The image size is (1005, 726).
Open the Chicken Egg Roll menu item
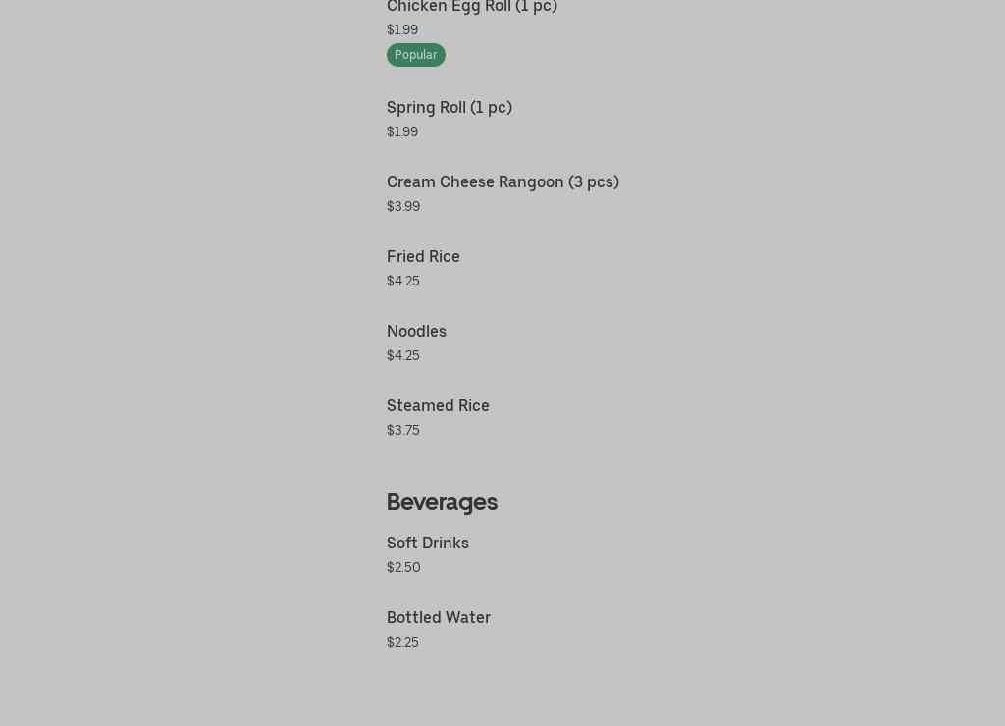tap(471, 7)
